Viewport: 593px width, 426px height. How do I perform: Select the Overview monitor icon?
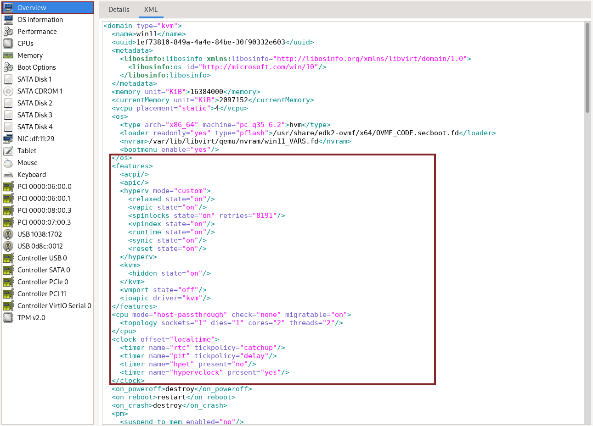coord(8,8)
